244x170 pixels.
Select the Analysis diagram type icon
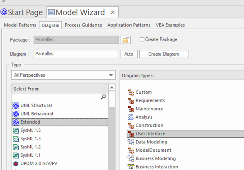click(x=131, y=117)
